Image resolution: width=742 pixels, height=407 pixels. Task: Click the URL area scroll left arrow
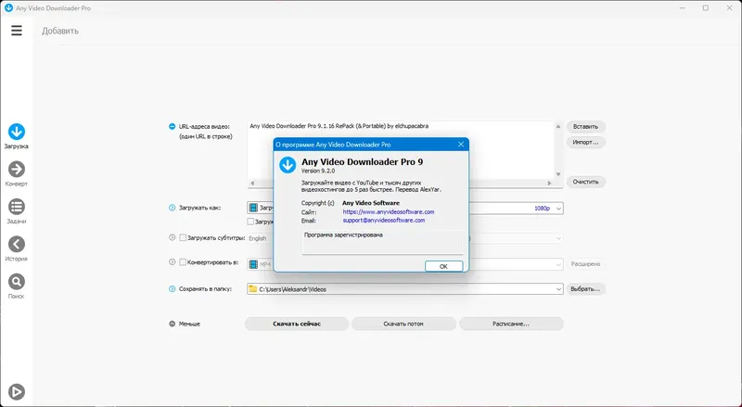pos(252,183)
